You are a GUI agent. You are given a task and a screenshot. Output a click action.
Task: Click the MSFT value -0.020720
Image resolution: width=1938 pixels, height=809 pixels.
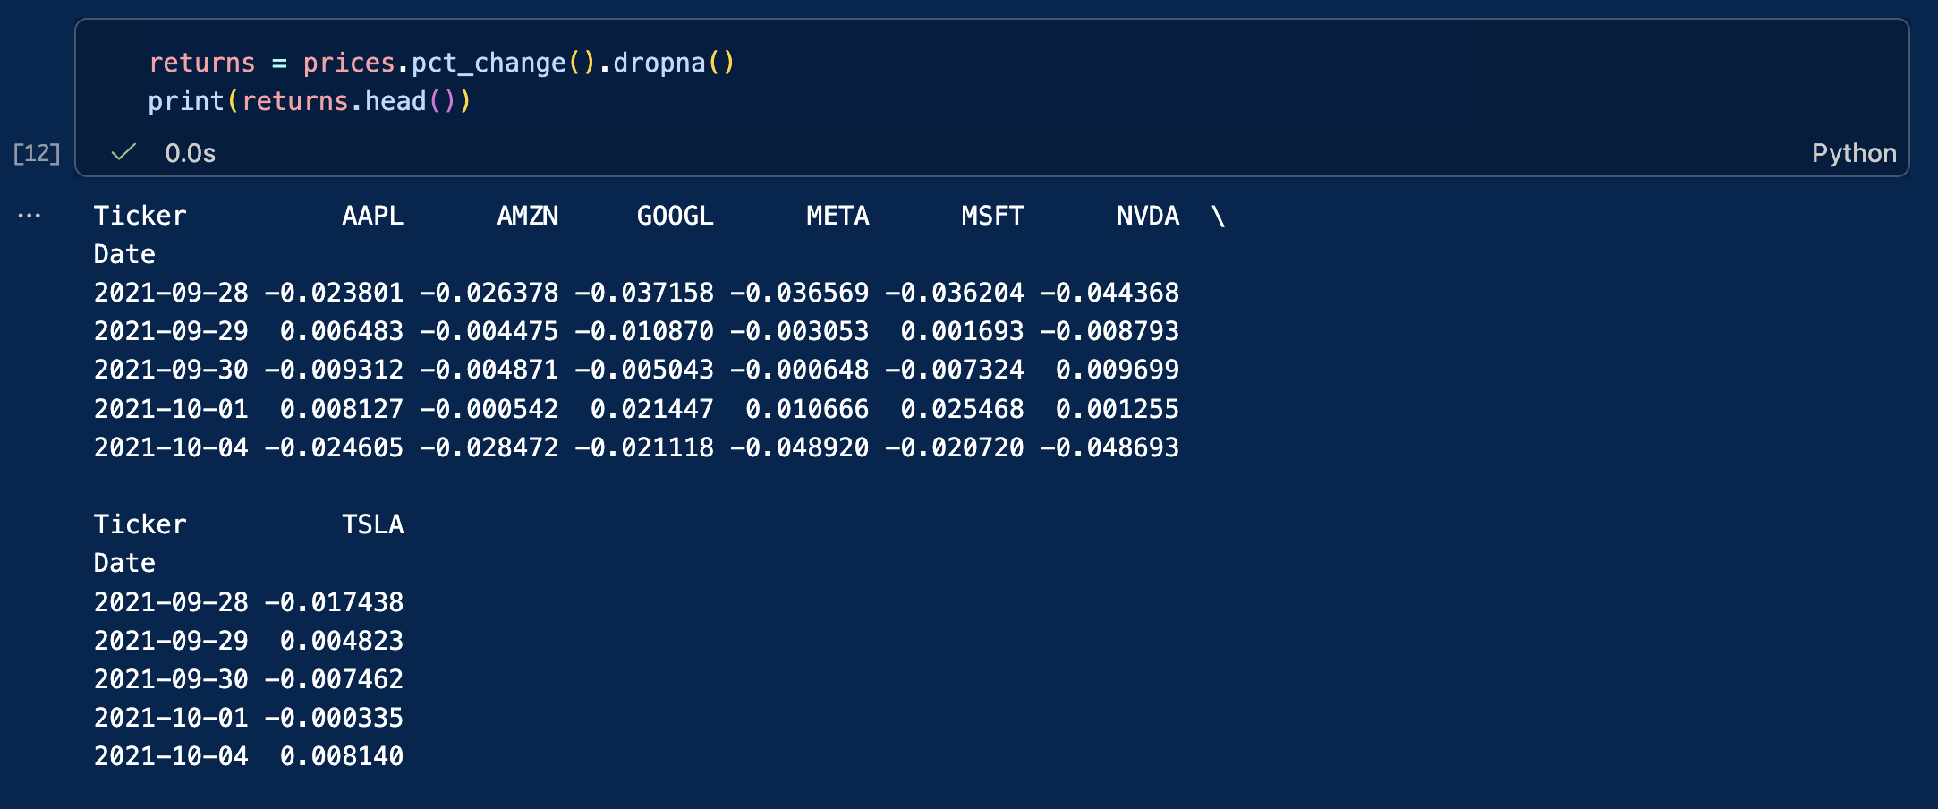pos(955,447)
